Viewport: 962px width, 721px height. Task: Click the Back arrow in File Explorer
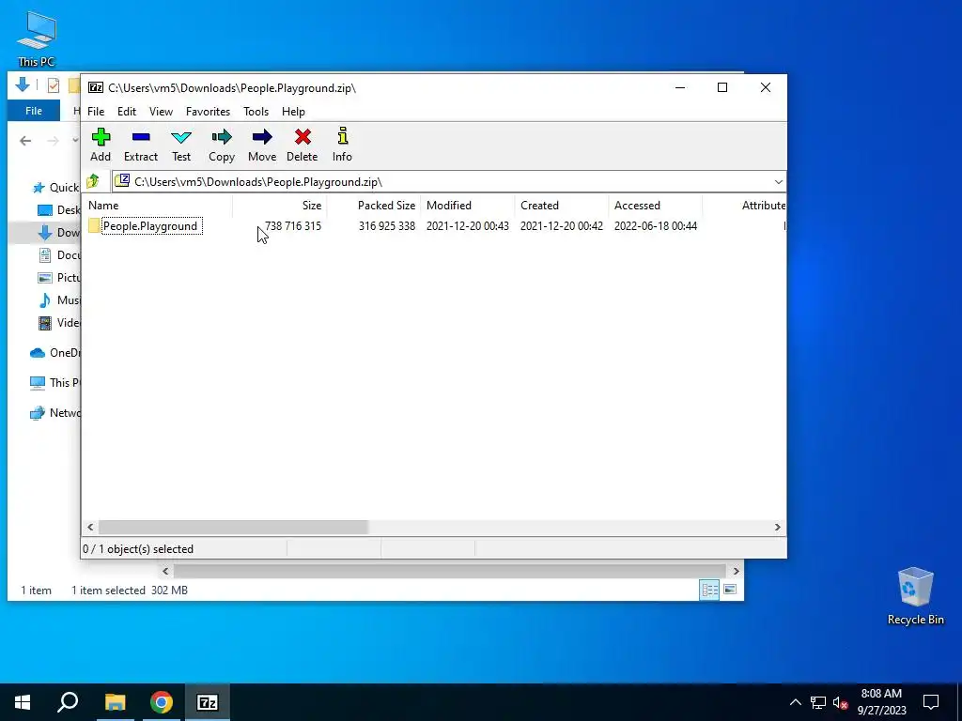[25, 141]
